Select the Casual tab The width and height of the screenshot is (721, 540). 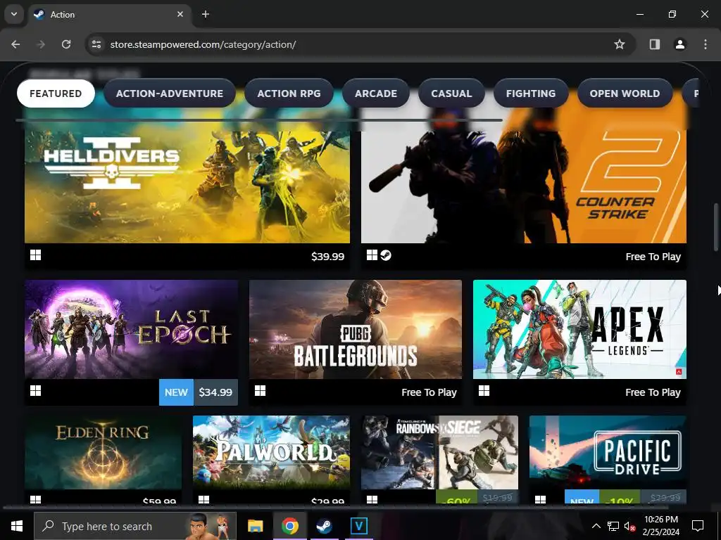pyautogui.click(x=451, y=94)
